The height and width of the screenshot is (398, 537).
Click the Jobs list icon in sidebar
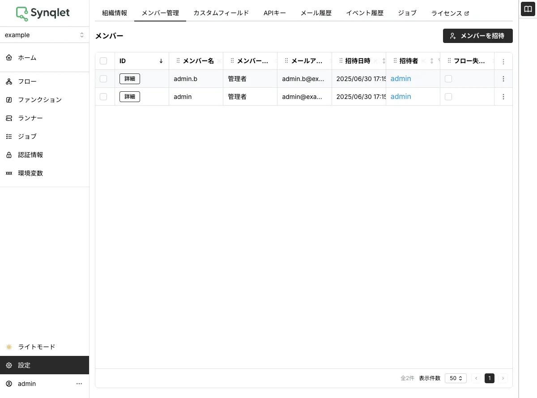point(9,137)
